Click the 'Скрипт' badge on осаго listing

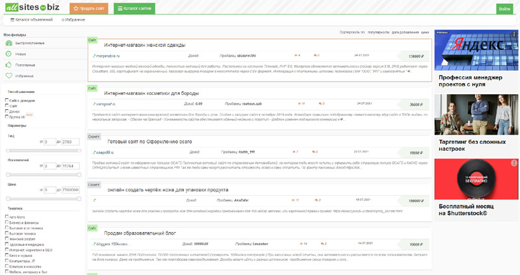[x=94, y=137]
